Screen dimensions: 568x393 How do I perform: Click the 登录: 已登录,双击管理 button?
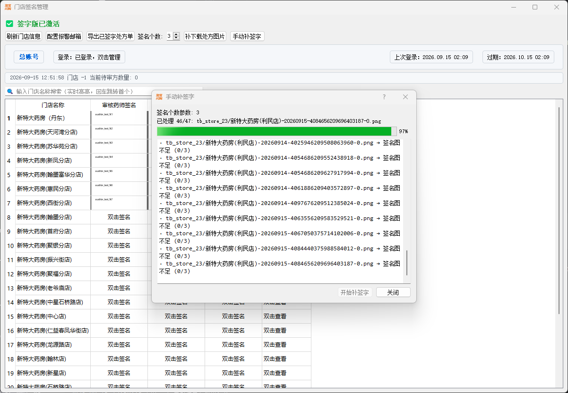tap(89, 57)
